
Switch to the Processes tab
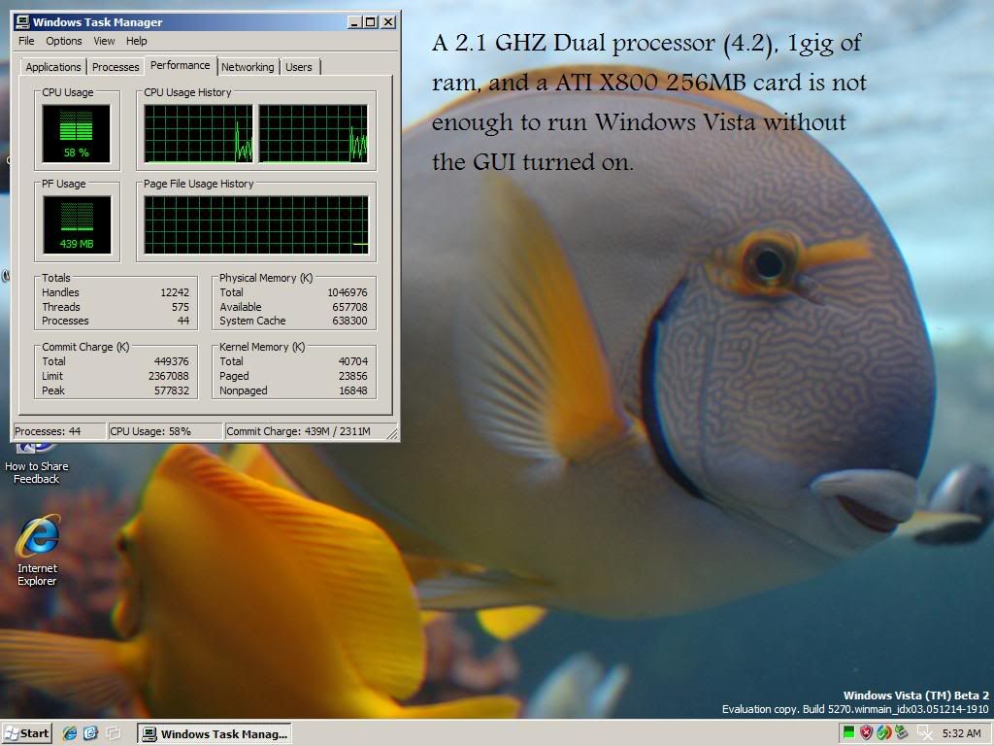(x=116, y=67)
